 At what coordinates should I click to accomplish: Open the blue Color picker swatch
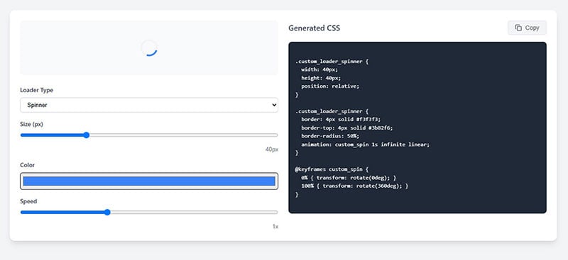click(149, 181)
